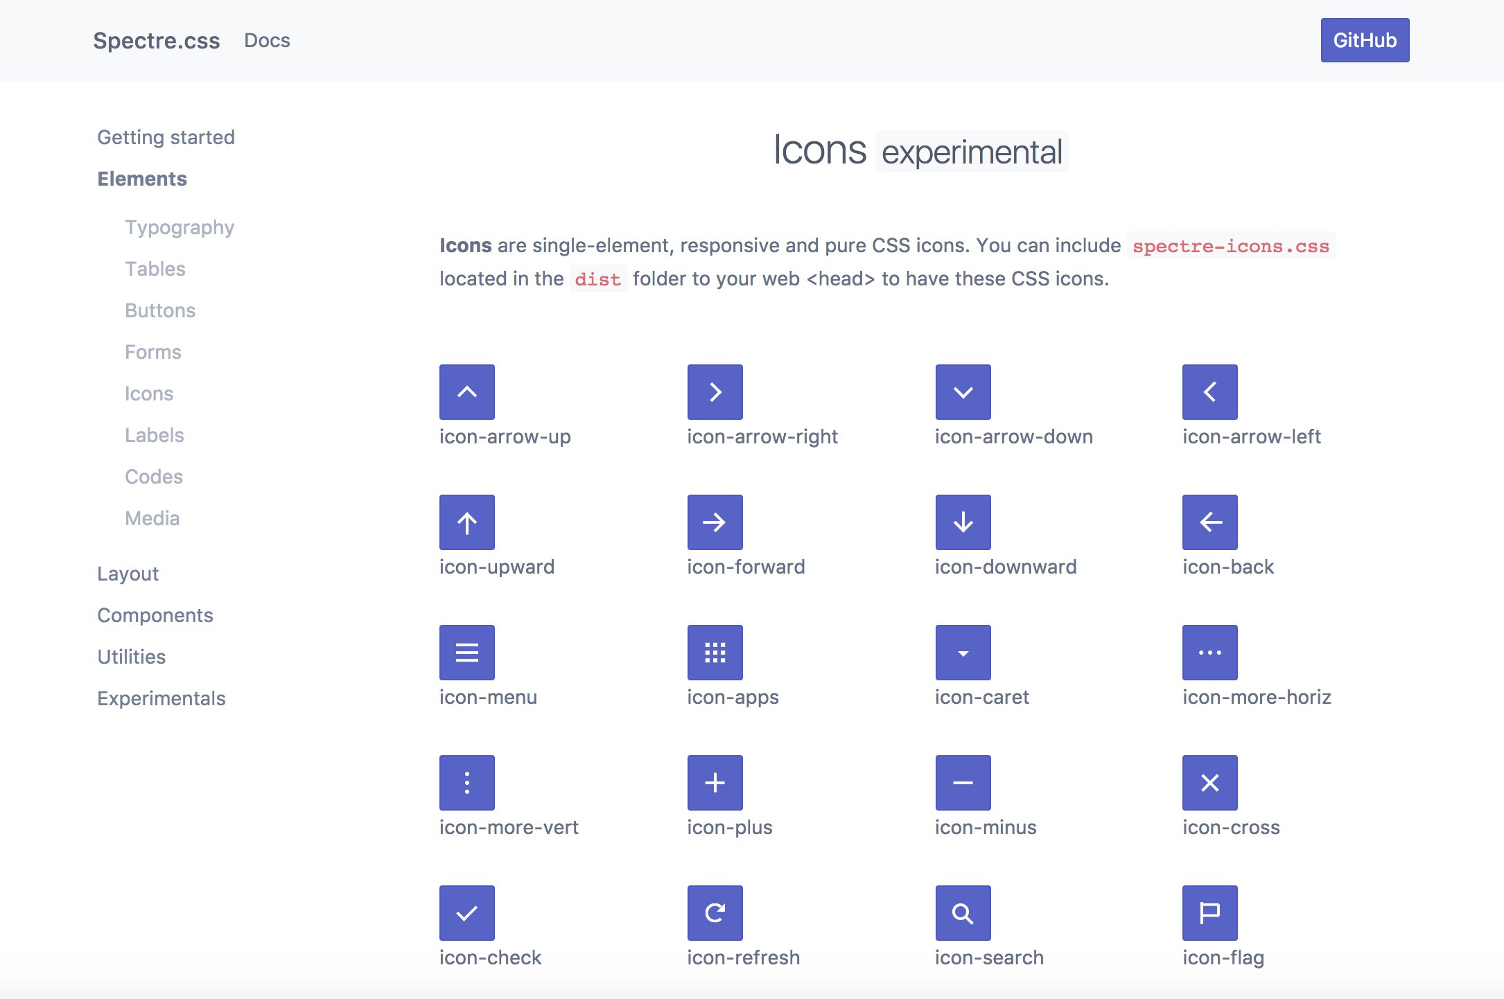The width and height of the screenshot is (1504, 999).
Task: Open the Docs link in header
Action: [267, 41]
